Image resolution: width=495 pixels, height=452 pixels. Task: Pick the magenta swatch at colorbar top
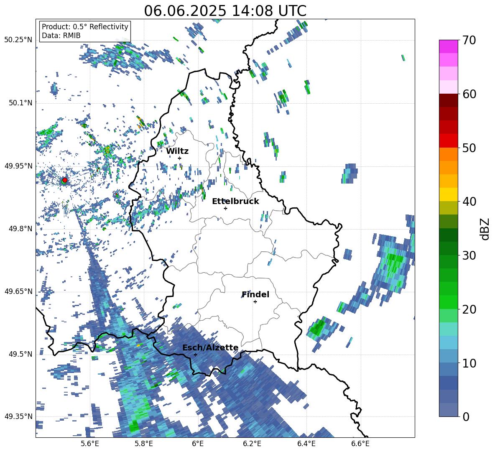[x=448, y=46]
